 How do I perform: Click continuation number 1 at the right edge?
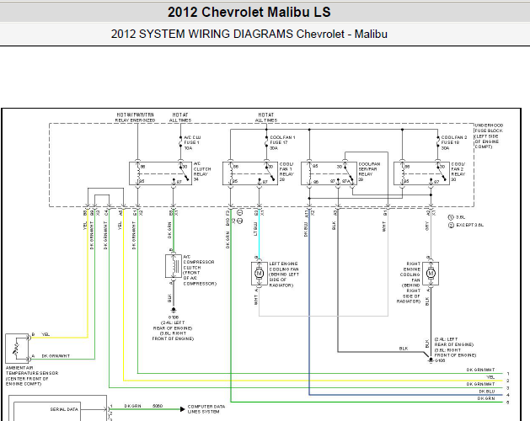(508, 374)
